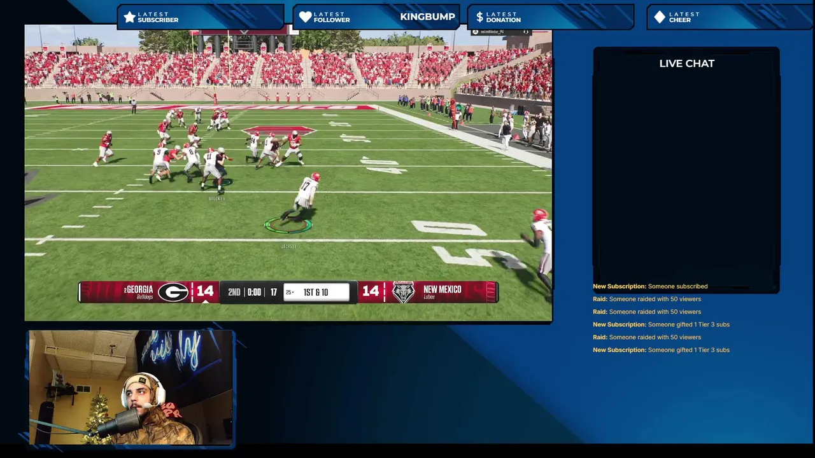Click the New Mexico Lobos wolf logo
The width and height of the screenshot is (815, 458).
[403, 292]
